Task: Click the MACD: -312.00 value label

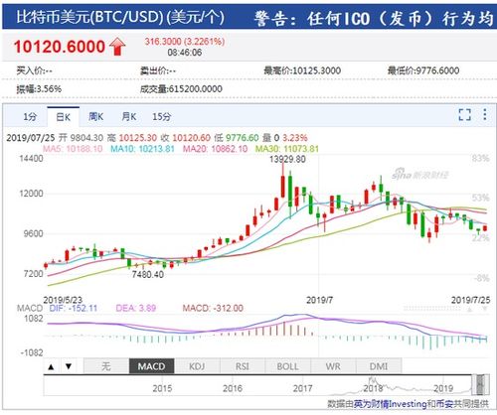Action: (213, 308)
